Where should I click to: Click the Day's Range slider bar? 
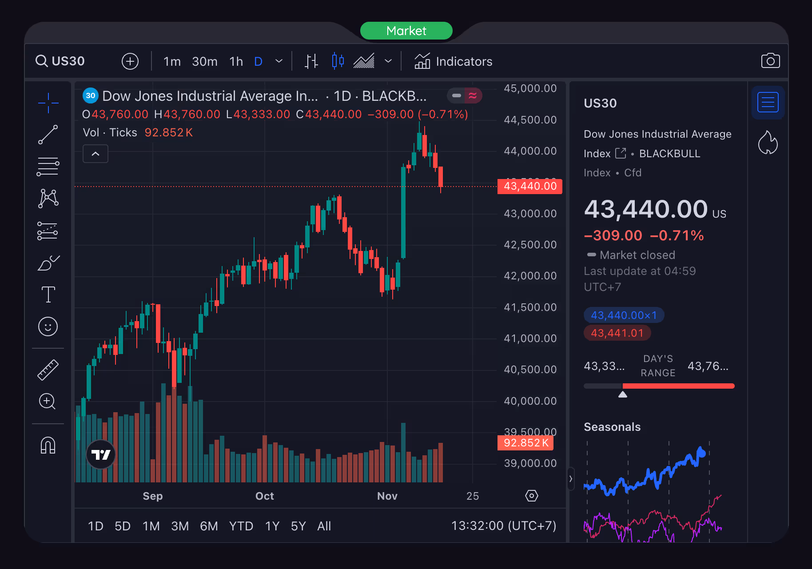click(659, 386)
